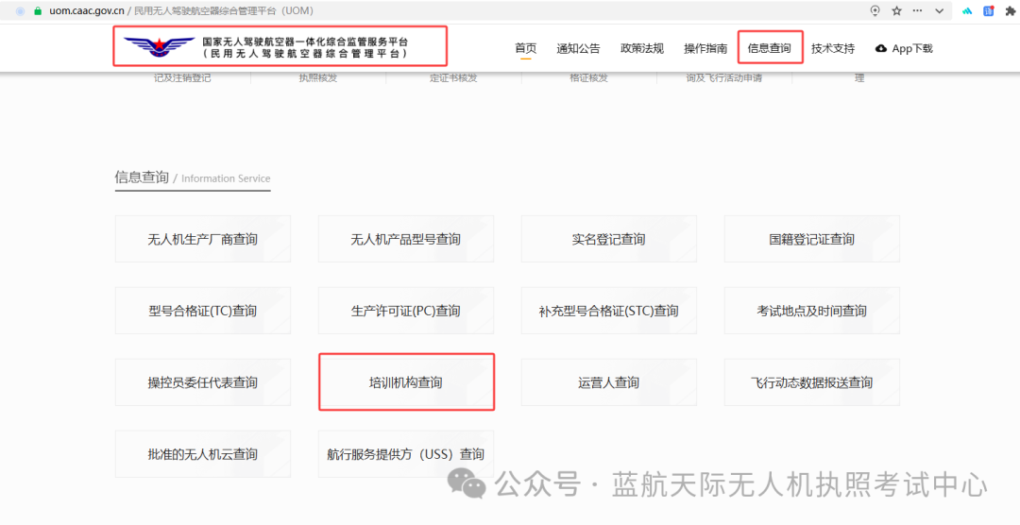Select 运营人查询 card
Image resolution: width=1020 pixels, height=525 pixels.
point(608,382)
